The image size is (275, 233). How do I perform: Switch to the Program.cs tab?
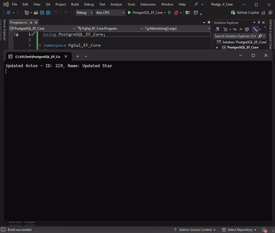[18, 22]
